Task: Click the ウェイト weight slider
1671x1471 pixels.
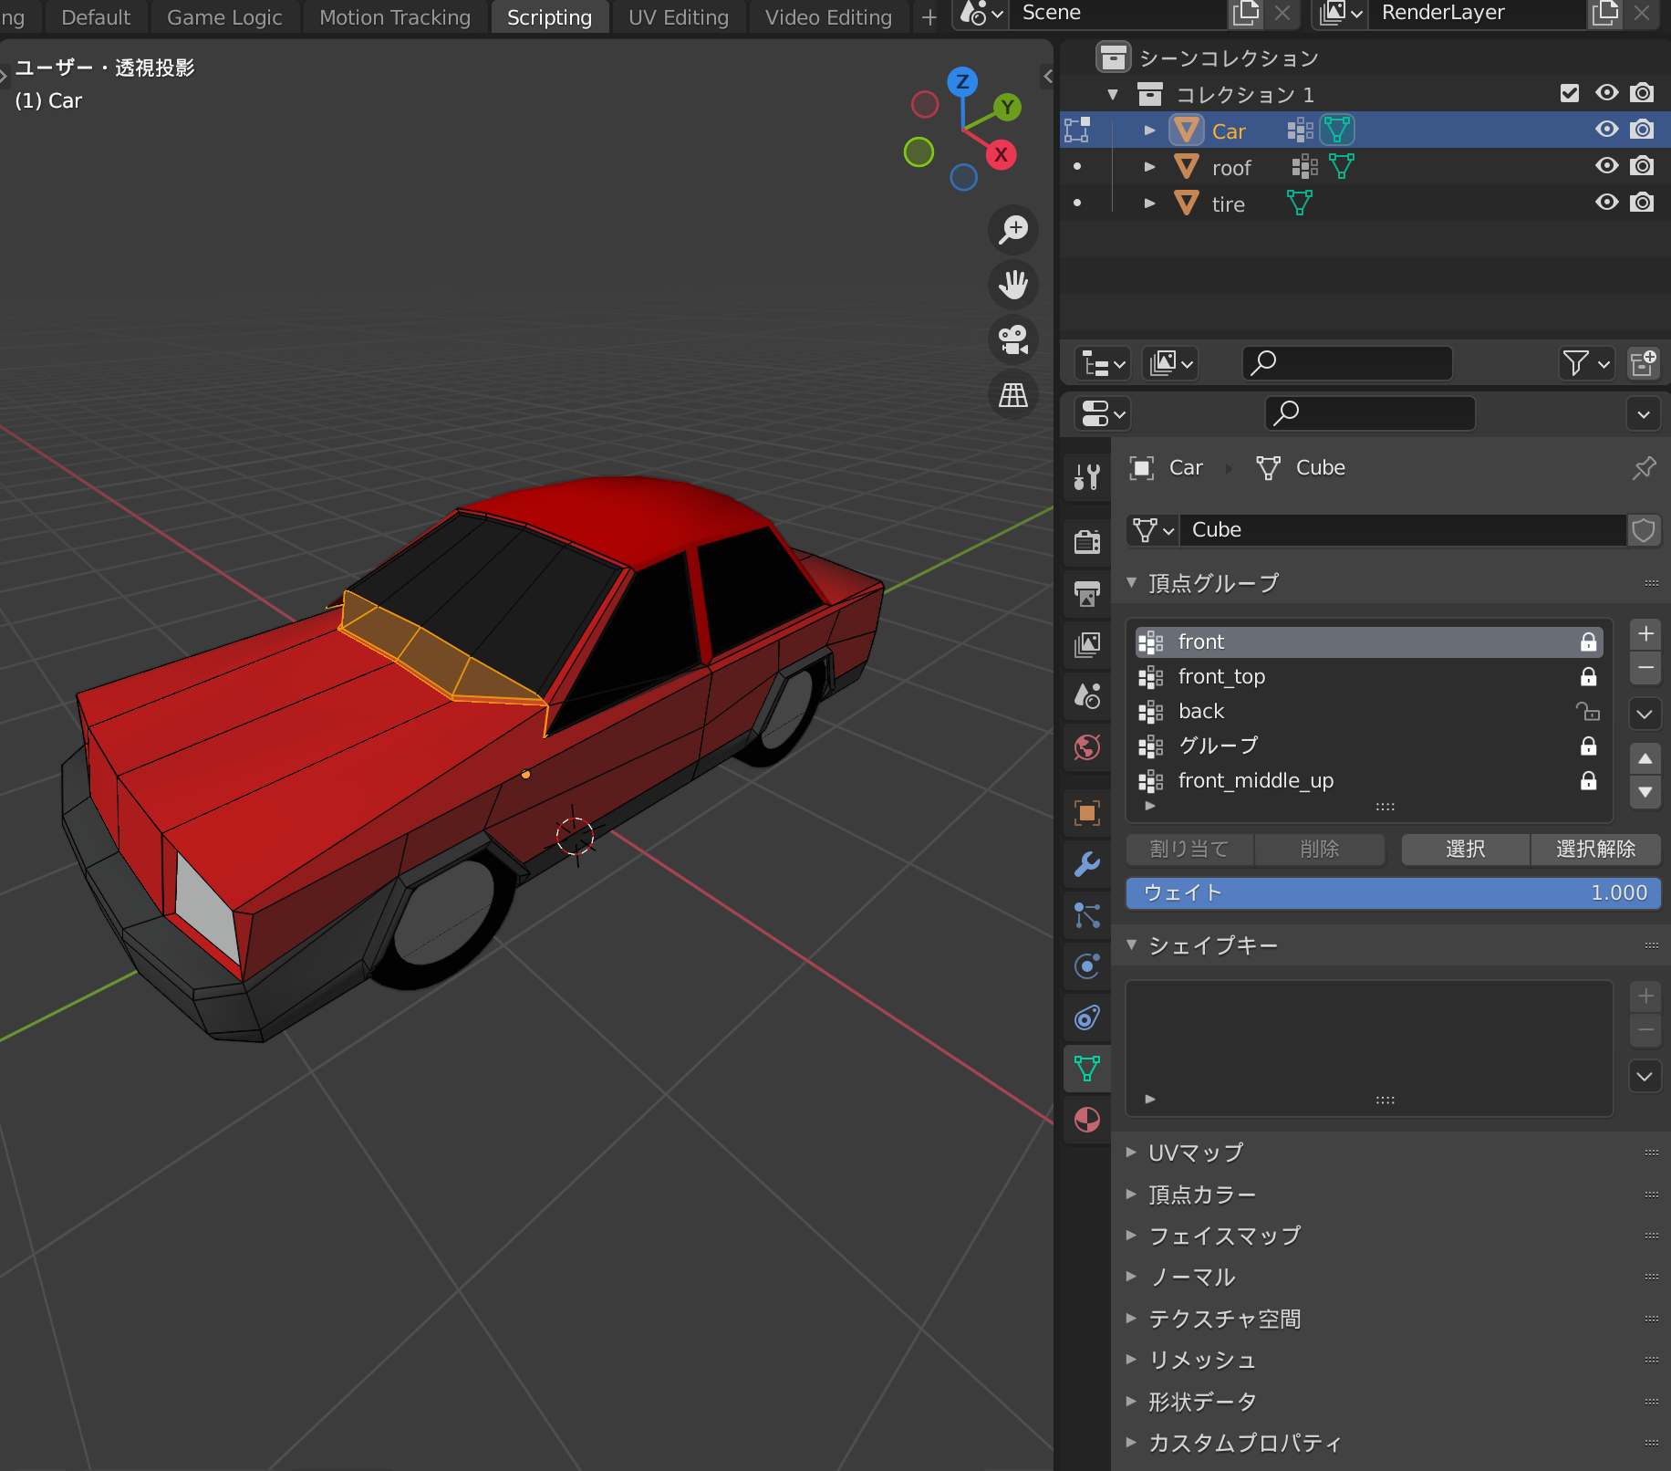Action: tap(1392, 892)
